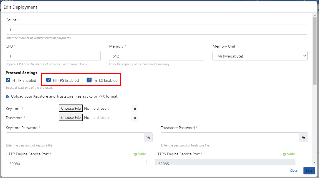Screen dimensions: 319x178
Task: Focus the Keystore Password field
Action: point(75,137)
